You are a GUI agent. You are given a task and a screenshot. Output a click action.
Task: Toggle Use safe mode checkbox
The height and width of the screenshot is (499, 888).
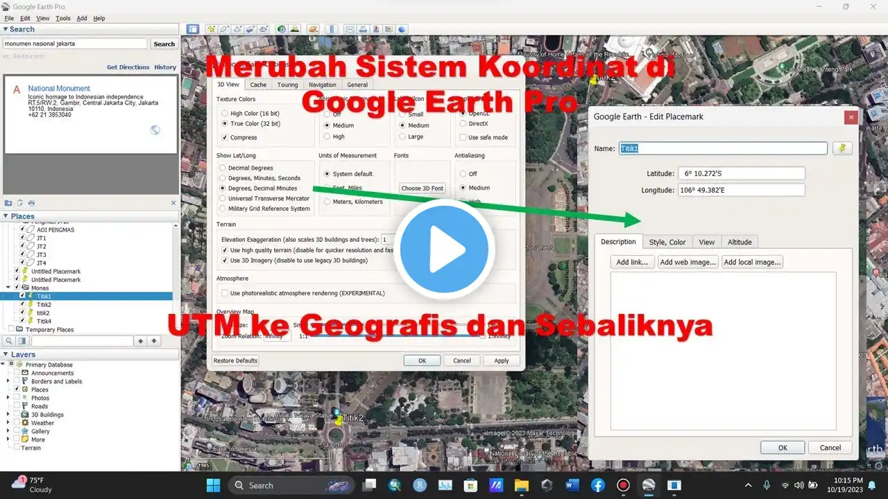pyautogui.click(x=463, y=137)
